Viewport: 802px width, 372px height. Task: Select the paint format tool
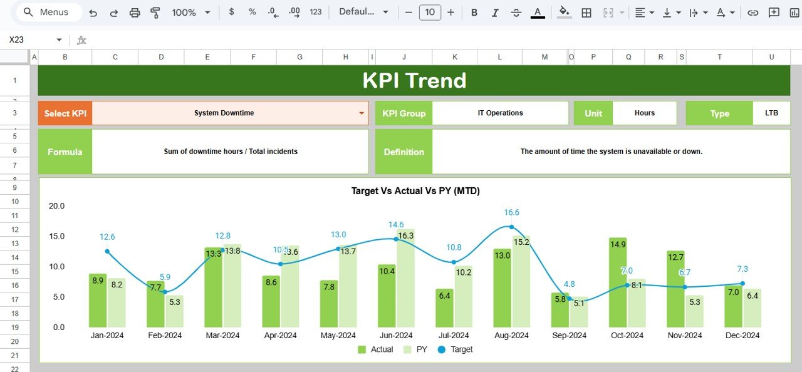(155, 12)
